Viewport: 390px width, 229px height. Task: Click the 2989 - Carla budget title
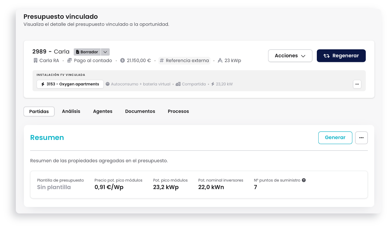coord(51,52)
